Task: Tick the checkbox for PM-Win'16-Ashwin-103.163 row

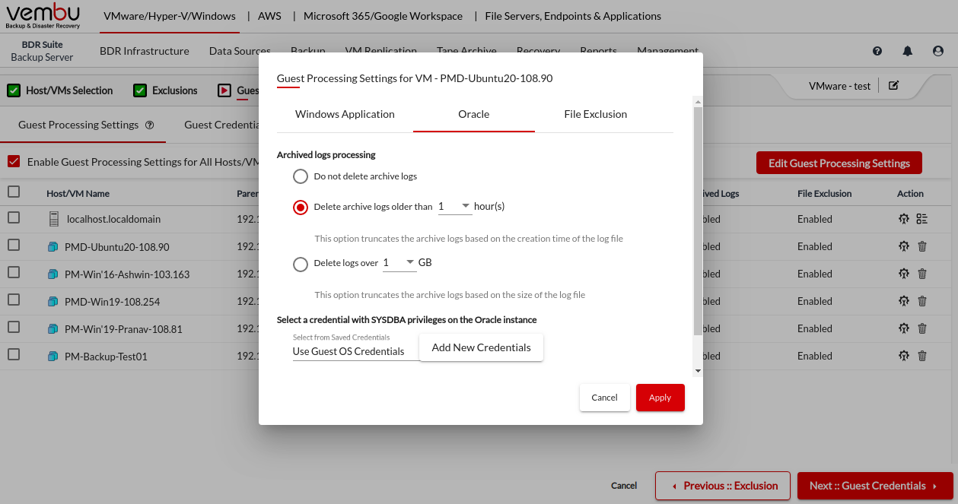Action: point(14,272)
